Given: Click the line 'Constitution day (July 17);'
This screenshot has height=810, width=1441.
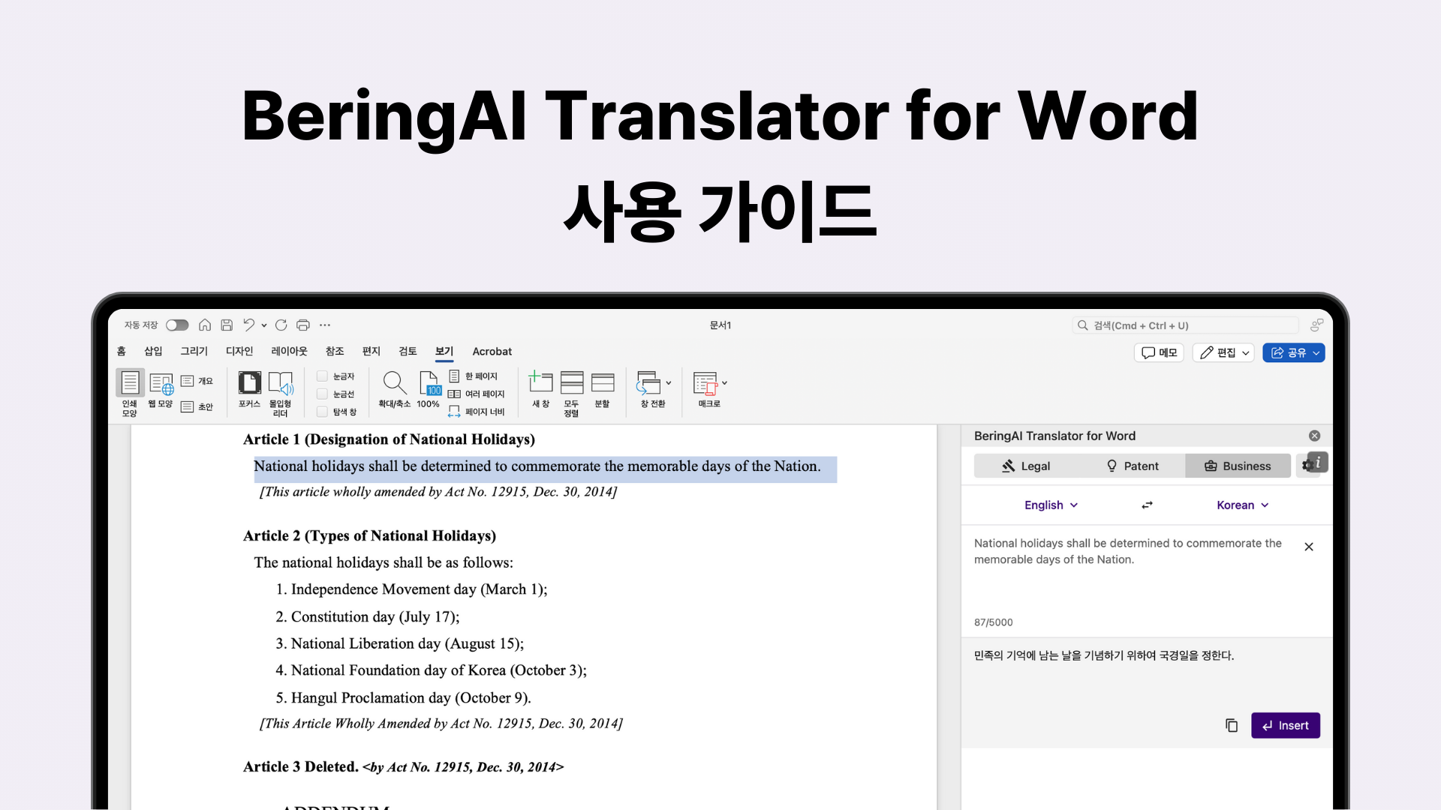Looking at the screenshot, I should (367, 616).
